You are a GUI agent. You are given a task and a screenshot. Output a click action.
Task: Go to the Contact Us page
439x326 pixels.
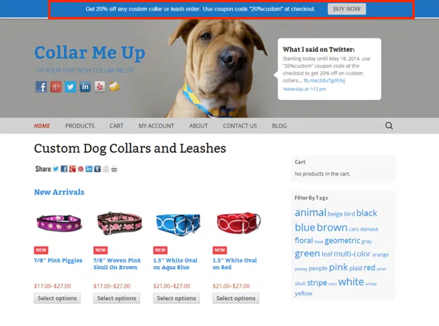[x=240, y=126]
